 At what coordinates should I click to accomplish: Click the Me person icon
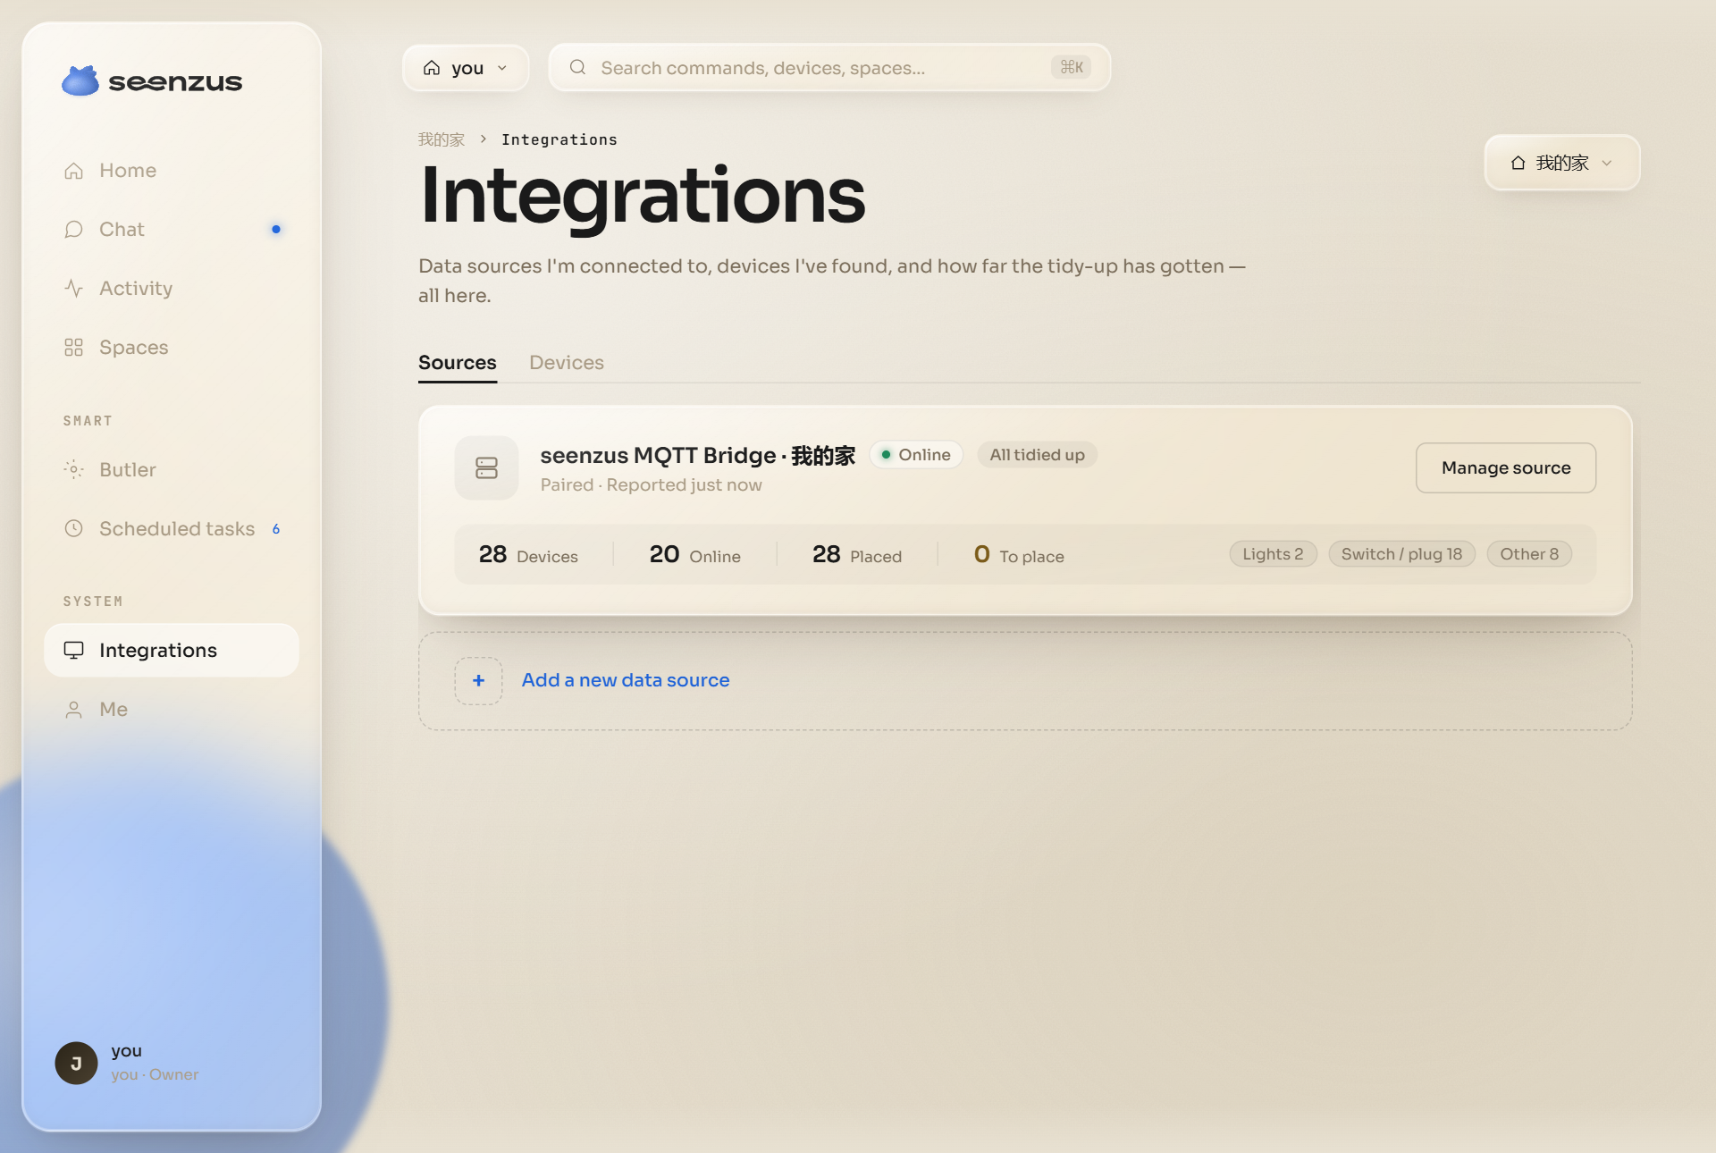pos(74,710)
